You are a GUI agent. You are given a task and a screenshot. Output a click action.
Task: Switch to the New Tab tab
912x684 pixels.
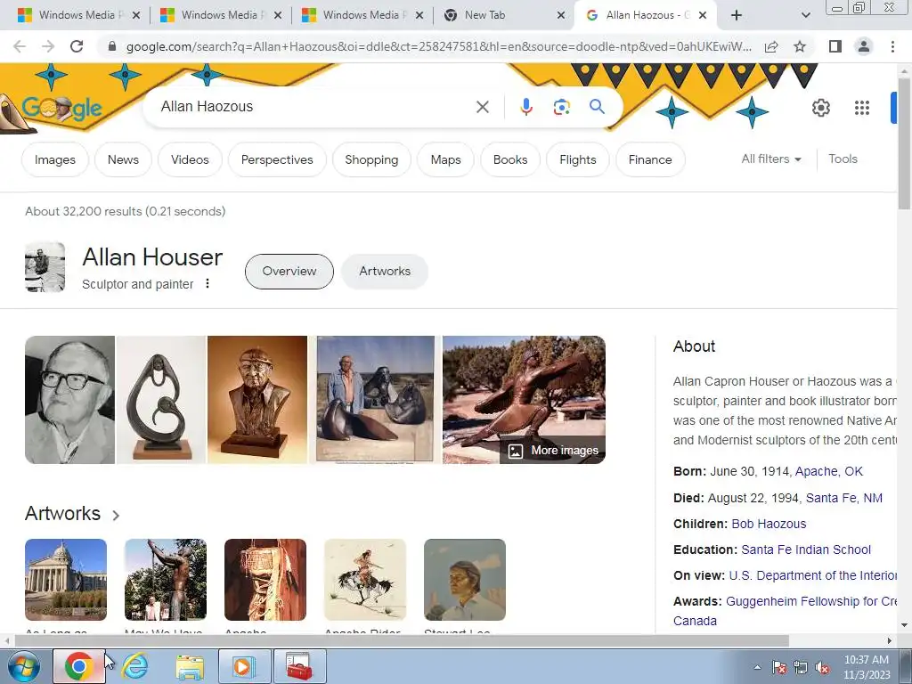(503, 15)
